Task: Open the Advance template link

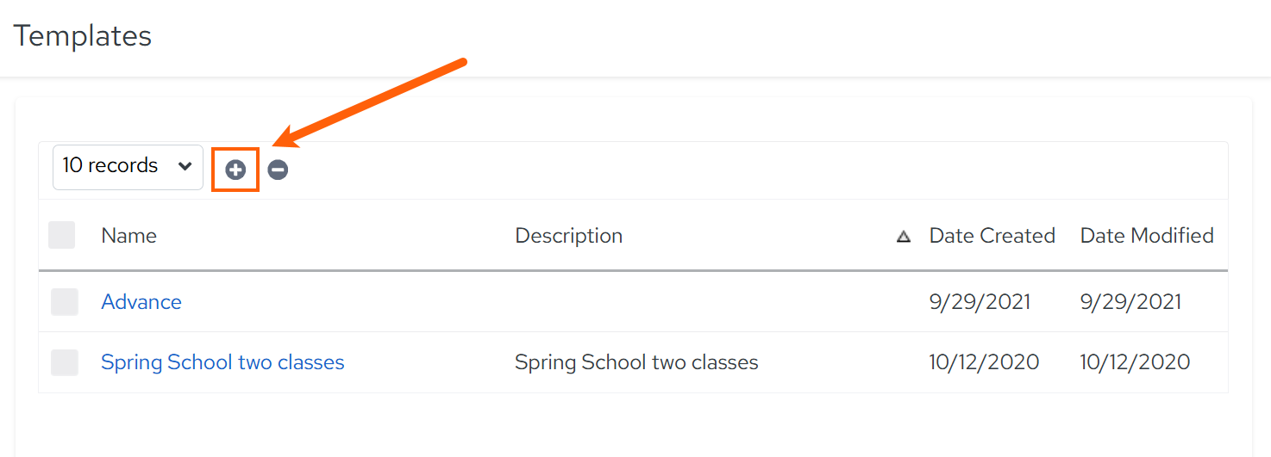Action: pyautogui.click(x=141, y=302)
